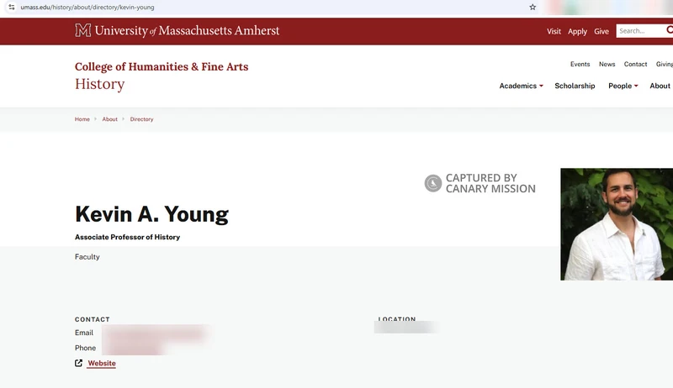Click the Visit link in header

point(554,31)
